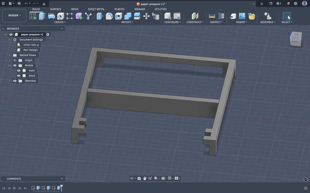Click the ViewCube Front face
Viewport: 310px width, 193px height.
[x=295, y=42]
